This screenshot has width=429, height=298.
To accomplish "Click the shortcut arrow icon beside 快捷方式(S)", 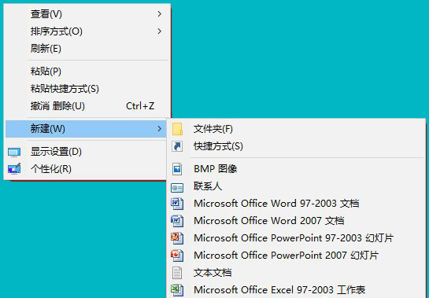I will pos(177,146).
